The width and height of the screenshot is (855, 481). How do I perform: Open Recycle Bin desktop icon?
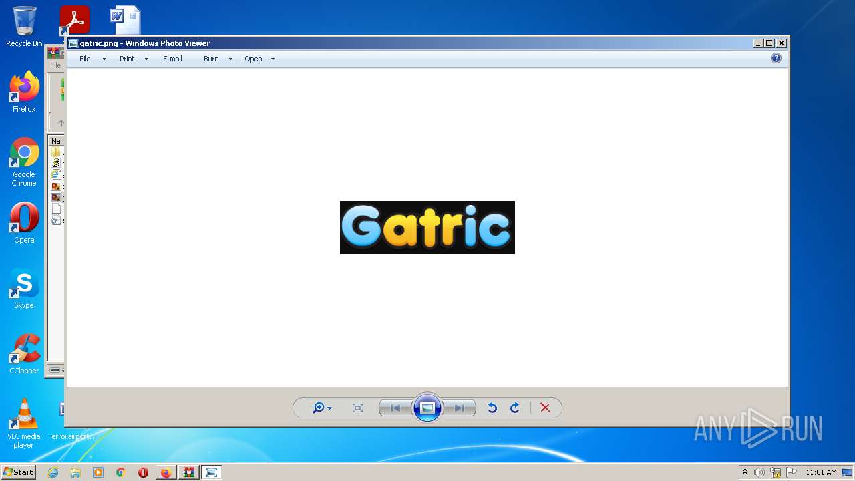tap(24, 27)
